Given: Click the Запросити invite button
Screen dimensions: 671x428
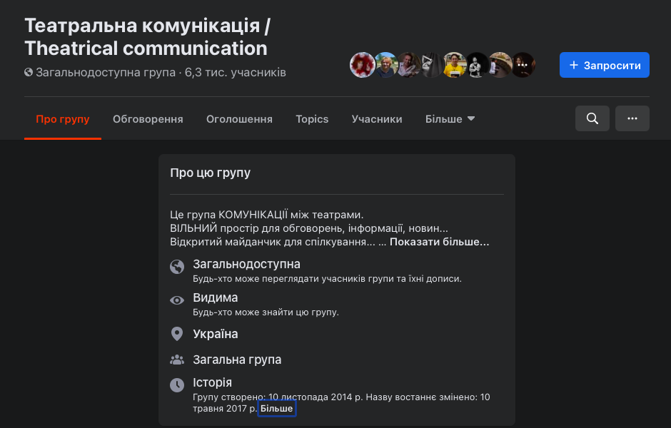Looking at the screenshot, I should pos(604,65).
